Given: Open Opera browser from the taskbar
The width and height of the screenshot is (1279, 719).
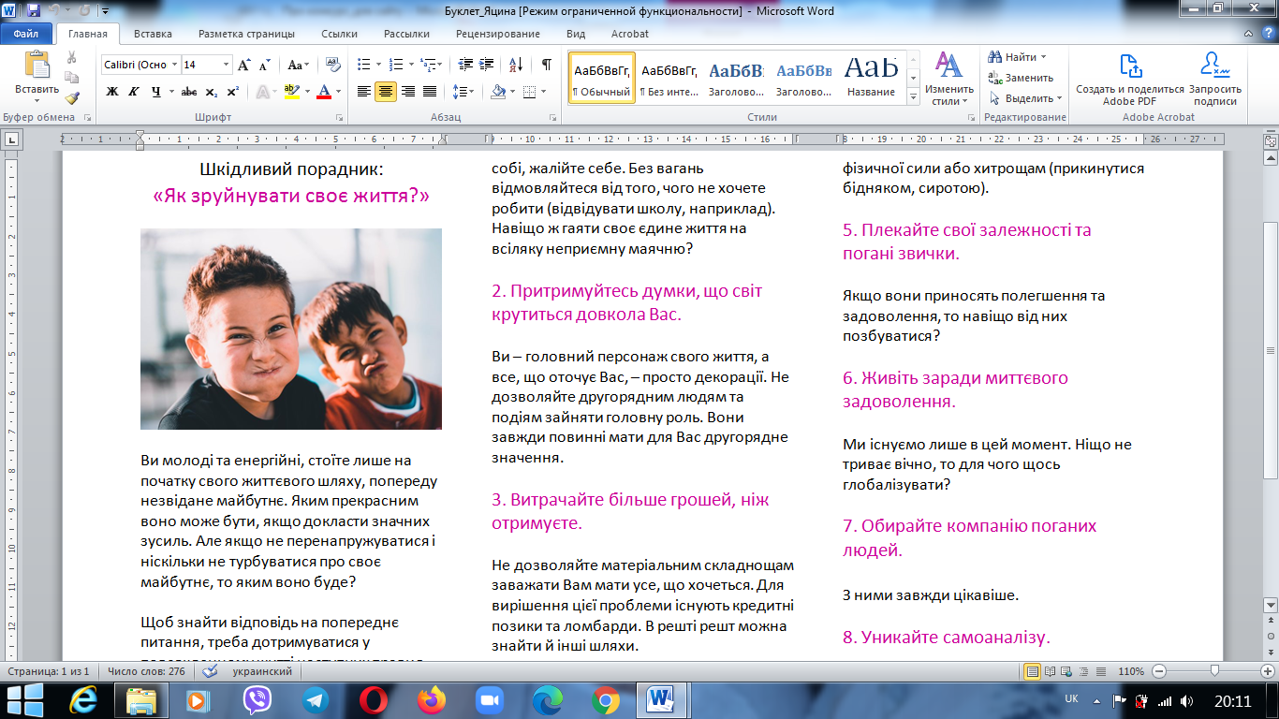Looking at the screenshot, I should [x=375, y=700].
